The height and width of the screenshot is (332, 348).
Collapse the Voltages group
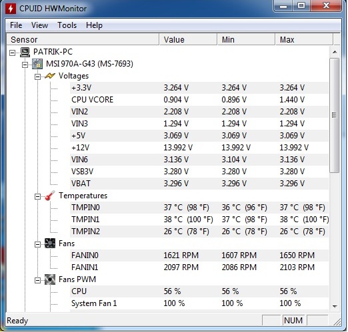[38, 77]
